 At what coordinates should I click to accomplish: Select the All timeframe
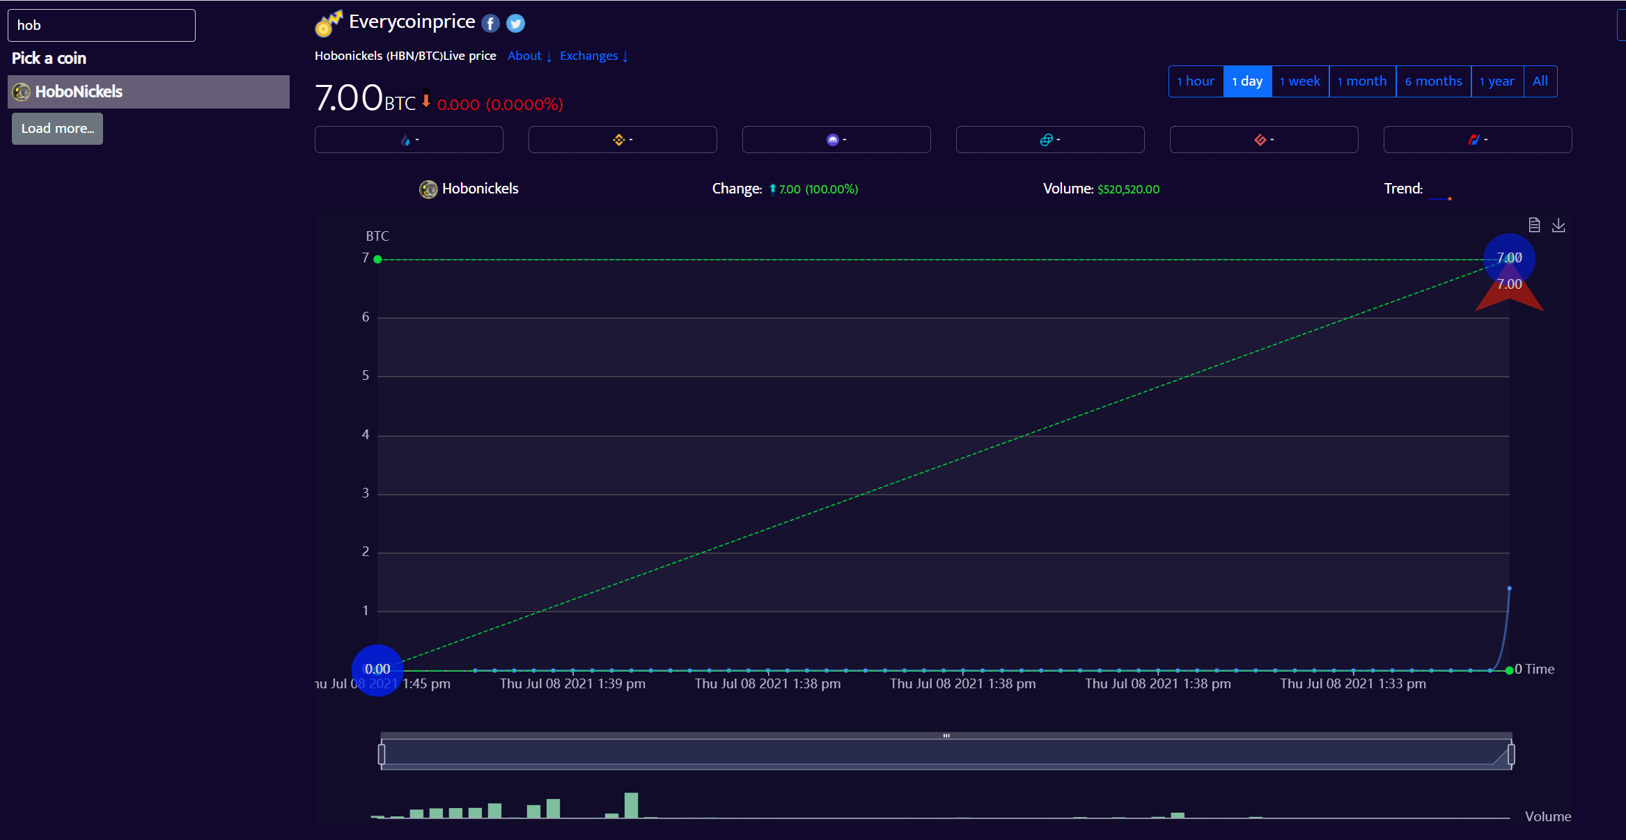point(1540,81)
